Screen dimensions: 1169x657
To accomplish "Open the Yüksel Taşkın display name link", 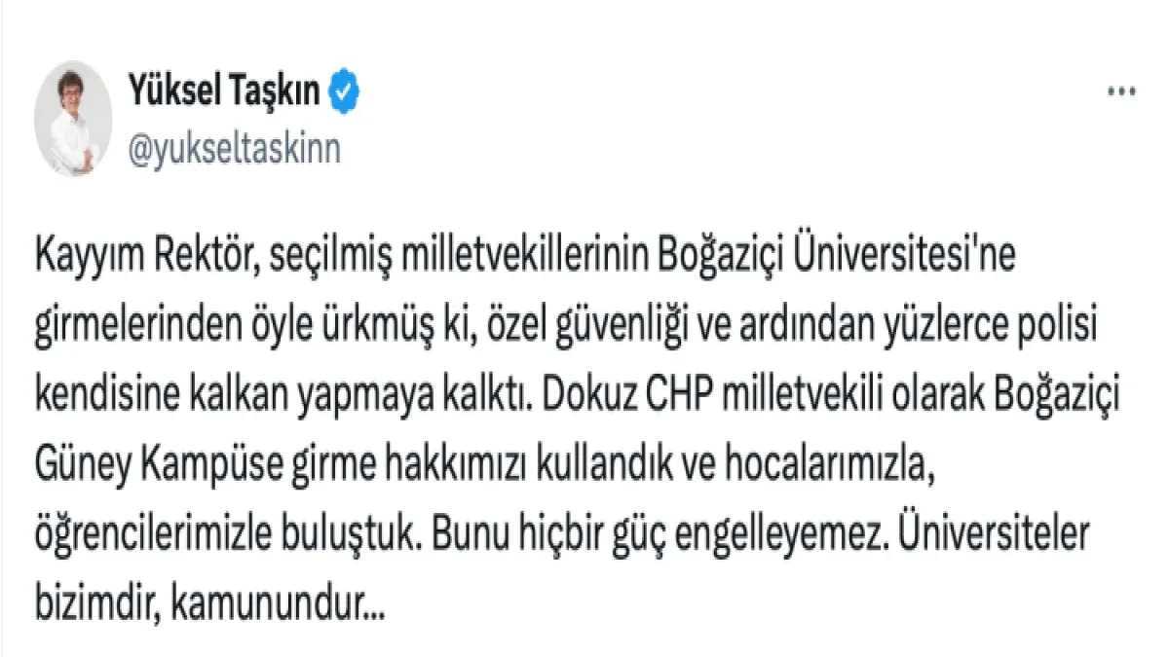I will [x=223, y=92].
